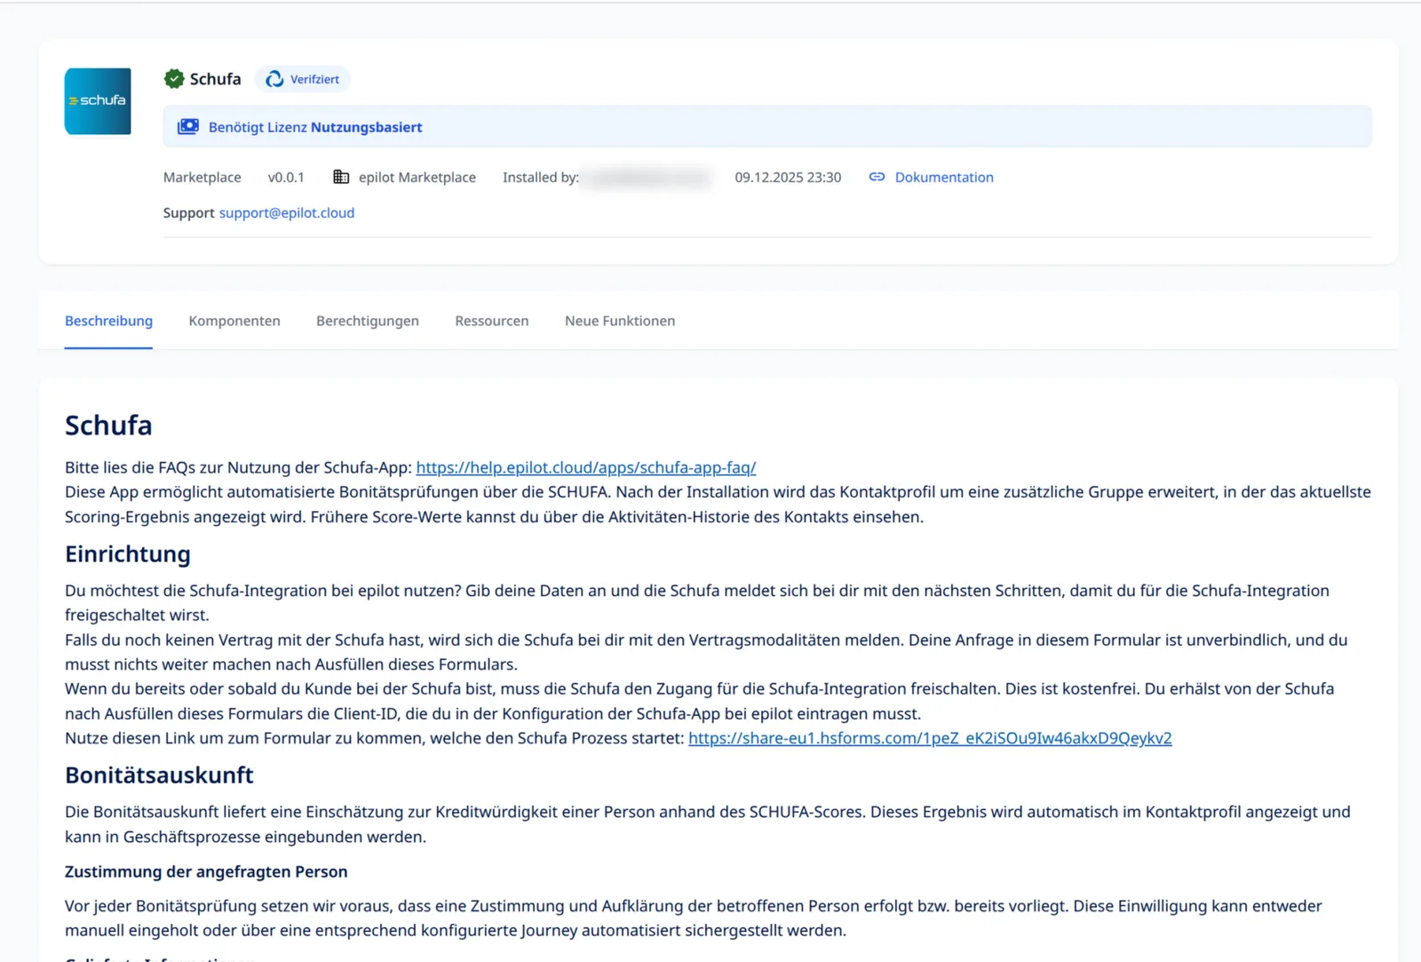Click the license money icon

pos(188,127)
